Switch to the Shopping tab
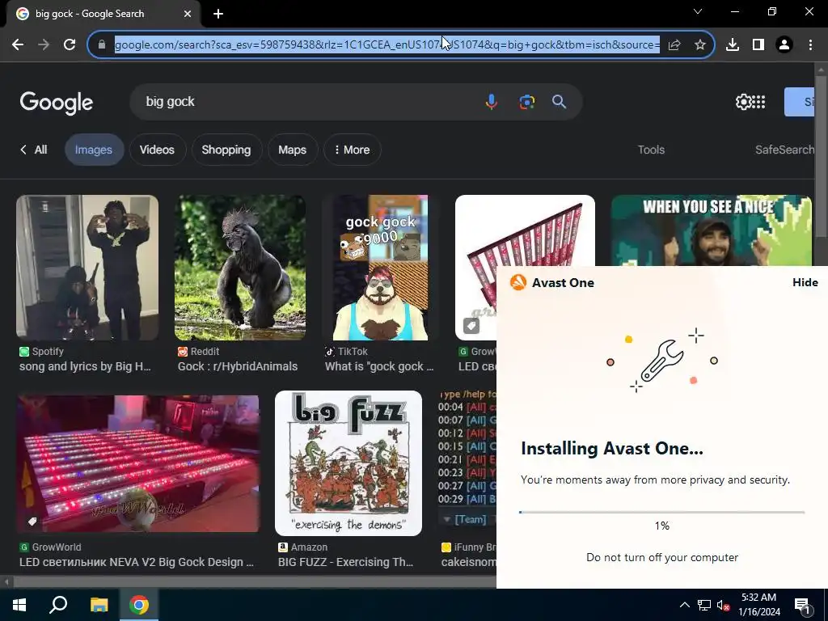The image size is (828, 621). pos(226,150)
